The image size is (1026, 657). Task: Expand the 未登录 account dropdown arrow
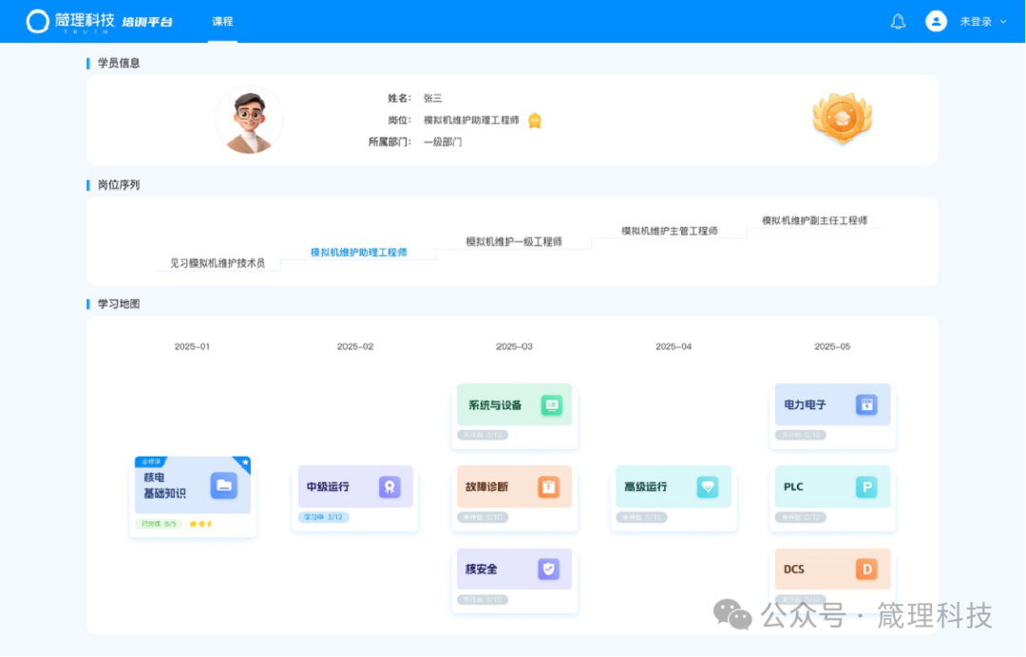1003,22
